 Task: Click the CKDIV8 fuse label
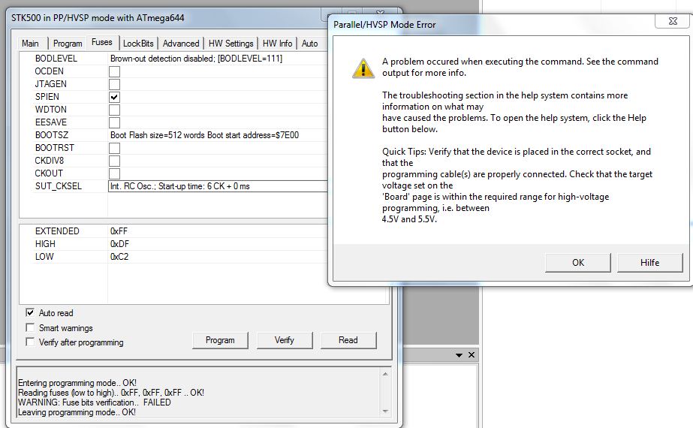(x=49, y=161)
